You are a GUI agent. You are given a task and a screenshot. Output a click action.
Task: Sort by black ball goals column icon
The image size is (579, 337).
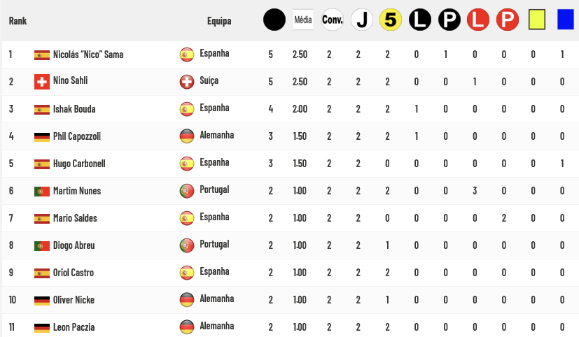coord(274,20)
